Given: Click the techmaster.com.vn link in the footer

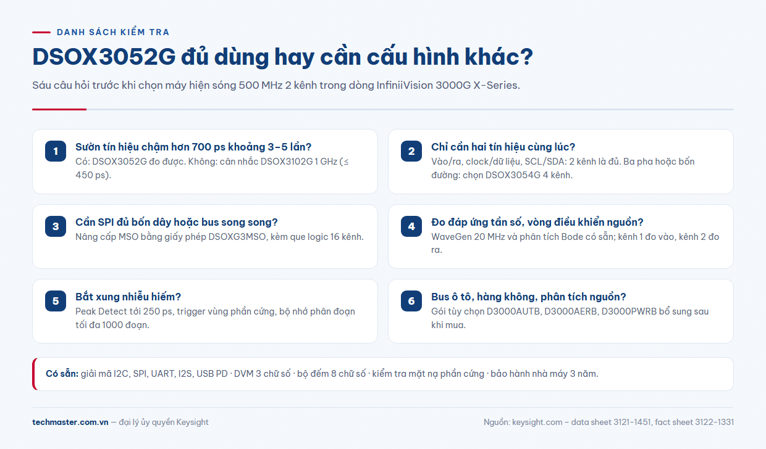Looking at the screenshot, I should (70, 422).
